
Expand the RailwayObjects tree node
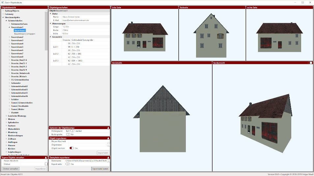click(x=3, y=11)
